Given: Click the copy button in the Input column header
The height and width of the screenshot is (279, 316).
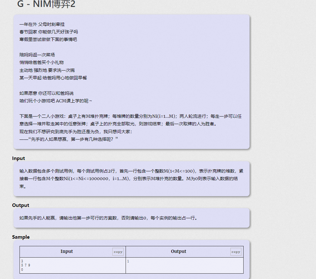Looking at the screenshot, I should (x=118, y=252).
